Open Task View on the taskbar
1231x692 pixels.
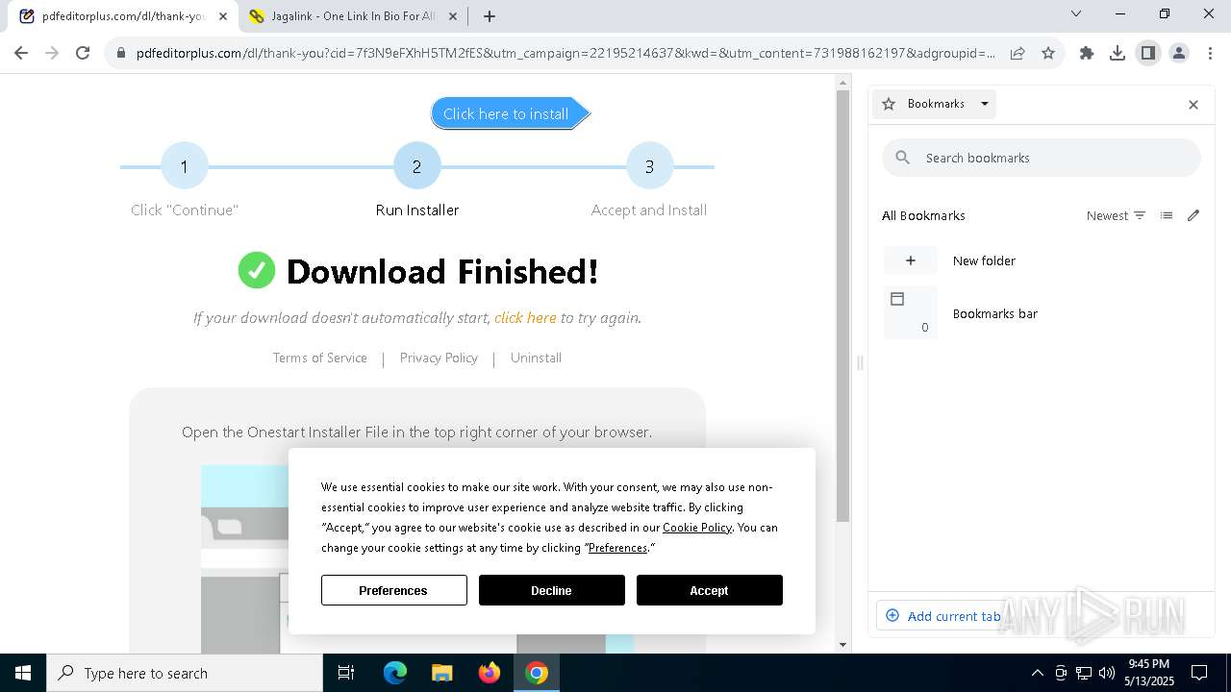346,673
